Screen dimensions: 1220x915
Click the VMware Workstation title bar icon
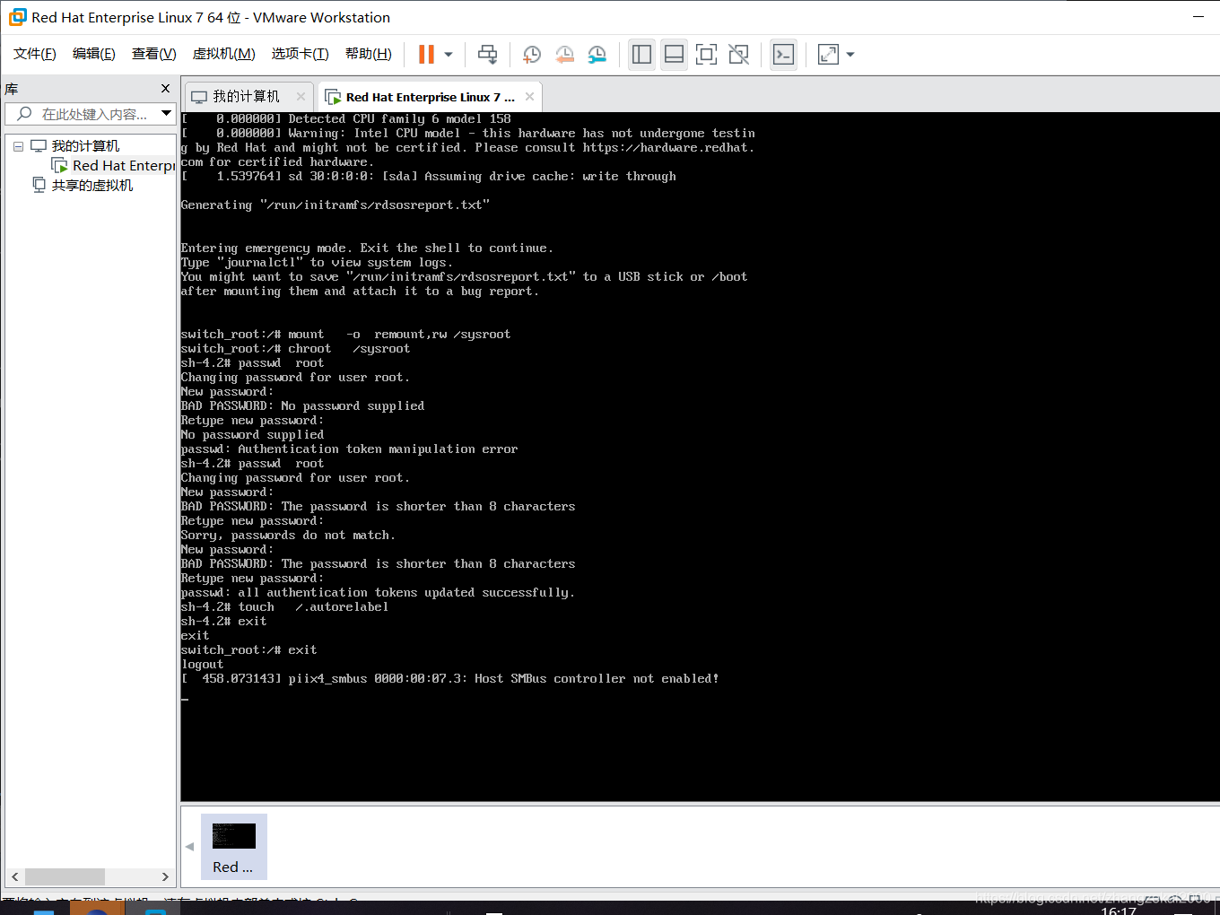pos(18,17)
